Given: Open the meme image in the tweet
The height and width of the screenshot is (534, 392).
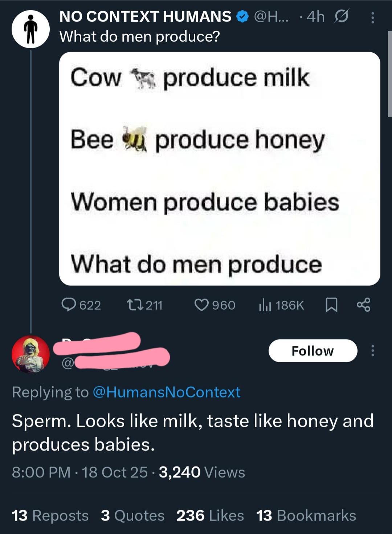Looking at the screenshot, I should 220,169.
